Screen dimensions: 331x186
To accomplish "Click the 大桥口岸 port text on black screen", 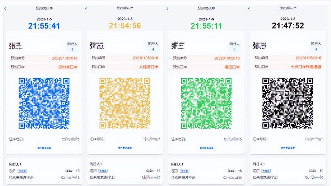I will 306,67.
